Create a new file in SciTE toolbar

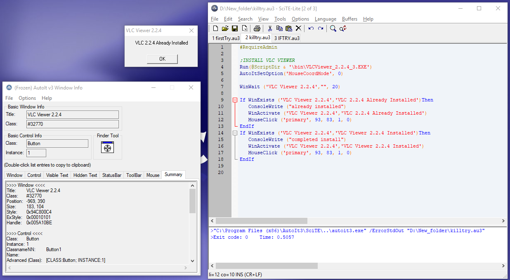(x=215, y=28)
